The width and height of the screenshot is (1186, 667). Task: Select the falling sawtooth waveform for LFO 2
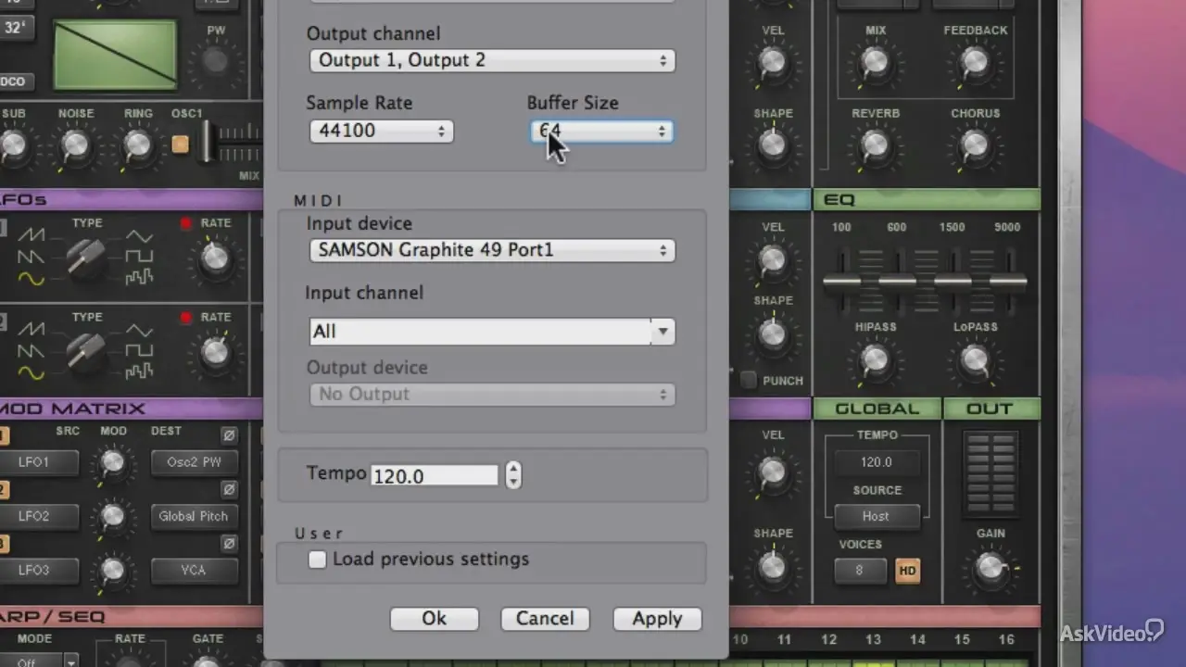[x=32, y=351]
